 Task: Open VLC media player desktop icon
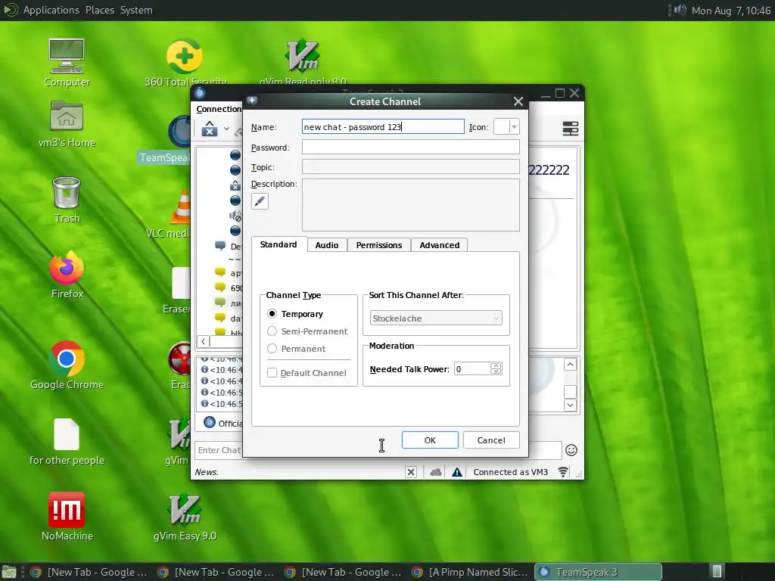point(180,215)
